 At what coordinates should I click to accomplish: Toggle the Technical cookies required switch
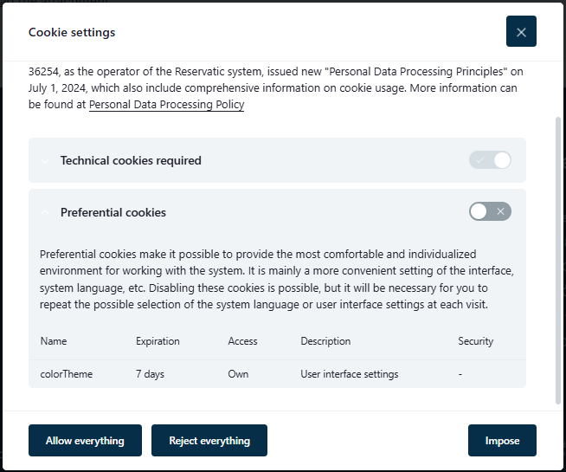click(x=490, y=160)
